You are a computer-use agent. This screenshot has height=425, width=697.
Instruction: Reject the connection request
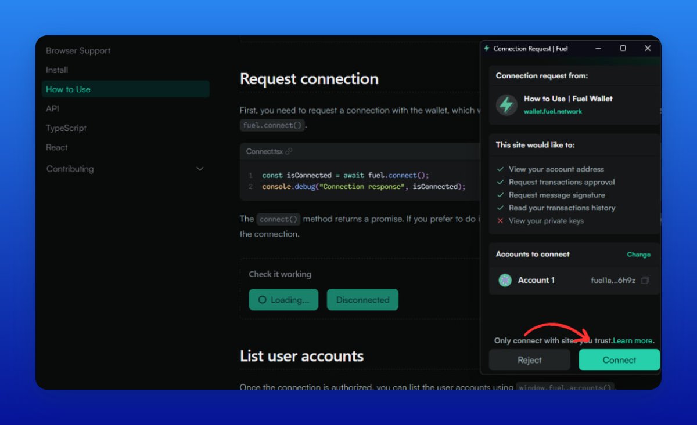pos(529,360)
